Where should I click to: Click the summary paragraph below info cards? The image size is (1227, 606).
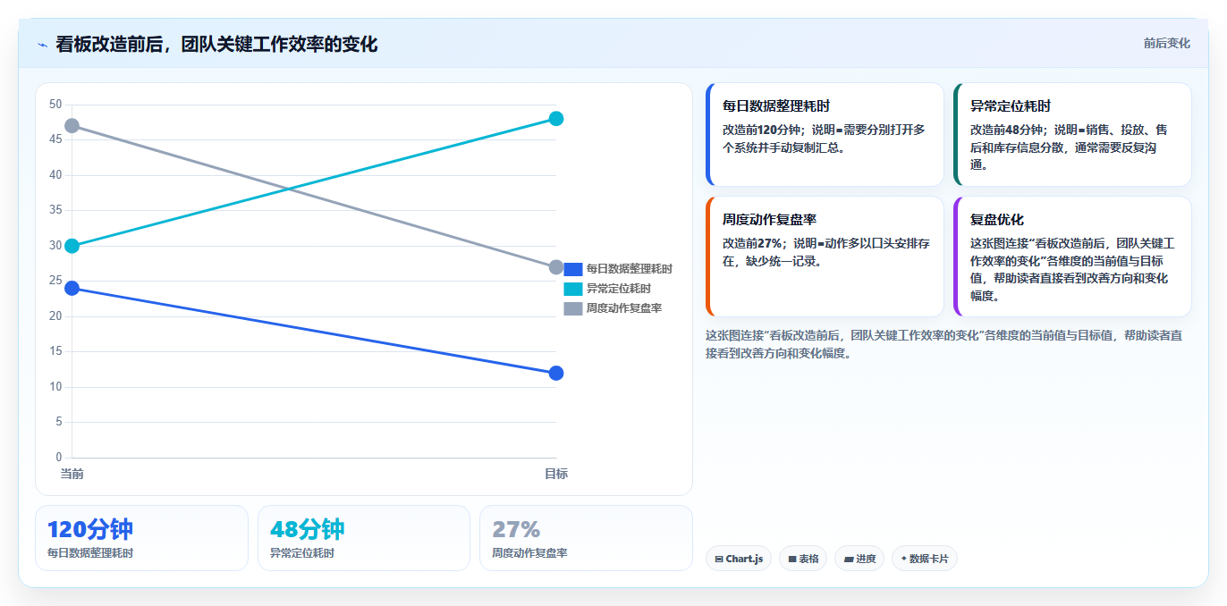coord(944,344)
